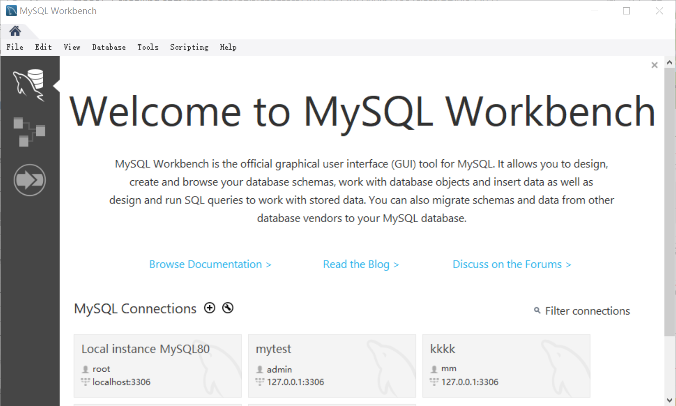Click the Filter connections search field
Screen dimensions: 676x406
coord(587,311)
